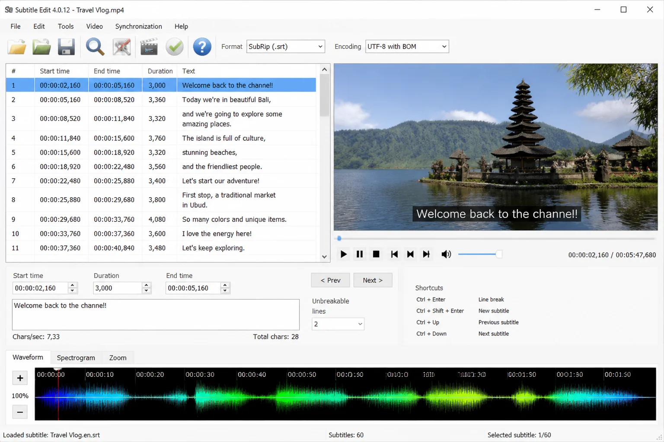The width and height of the screenshot is (664, 442).
Task: Open the Edit menu
Action: pyautogui.click(x=39, y=26)
